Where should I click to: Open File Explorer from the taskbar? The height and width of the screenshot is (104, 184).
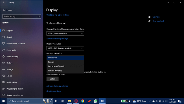69,101
